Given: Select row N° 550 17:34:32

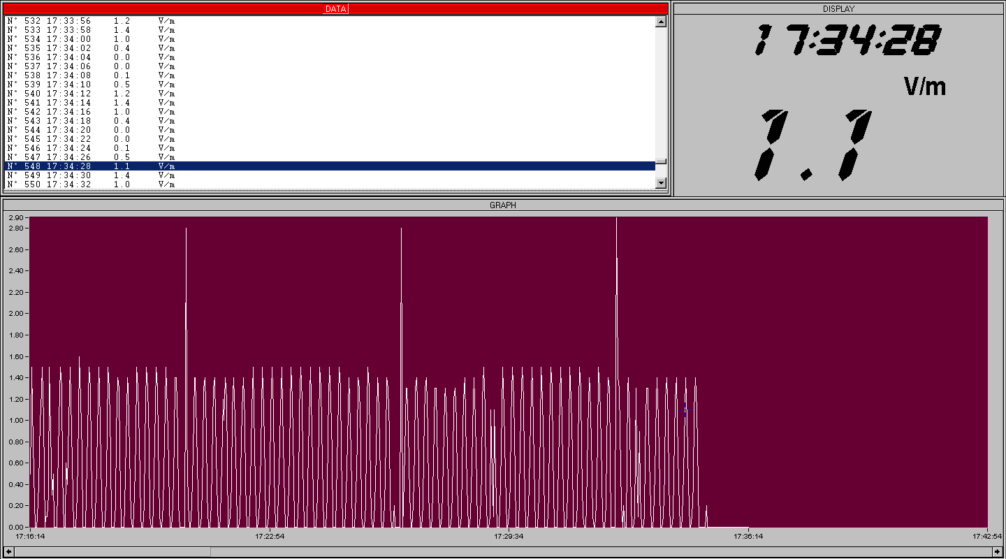Looking at the screenshot, I should tap(330, 184).
